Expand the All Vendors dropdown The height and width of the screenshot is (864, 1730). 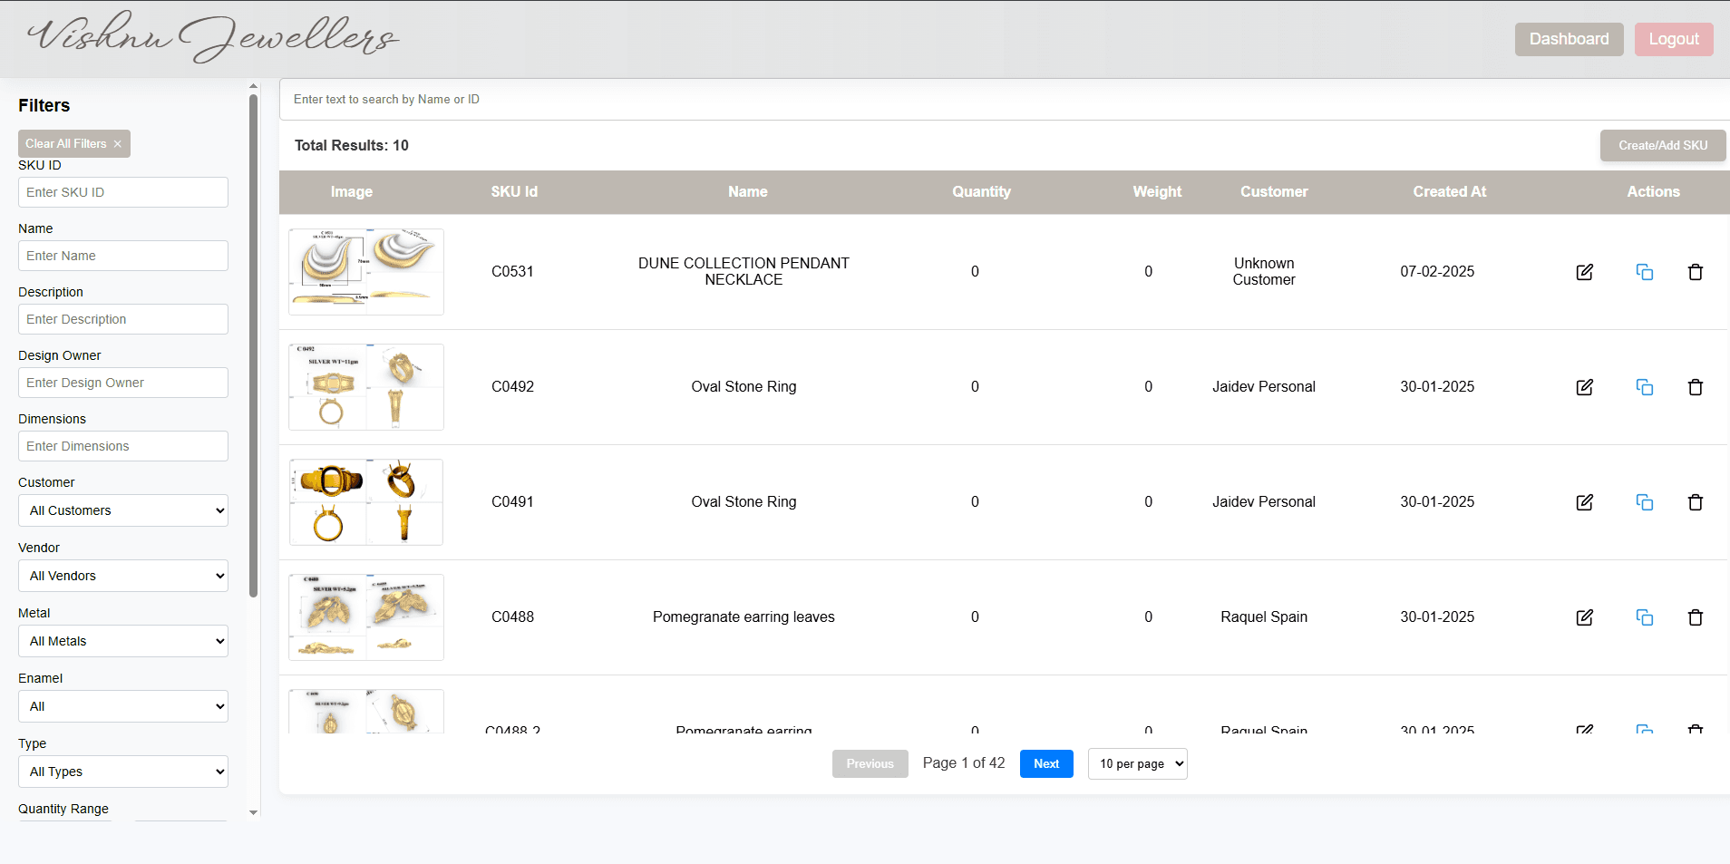click(x=123, y=576)
